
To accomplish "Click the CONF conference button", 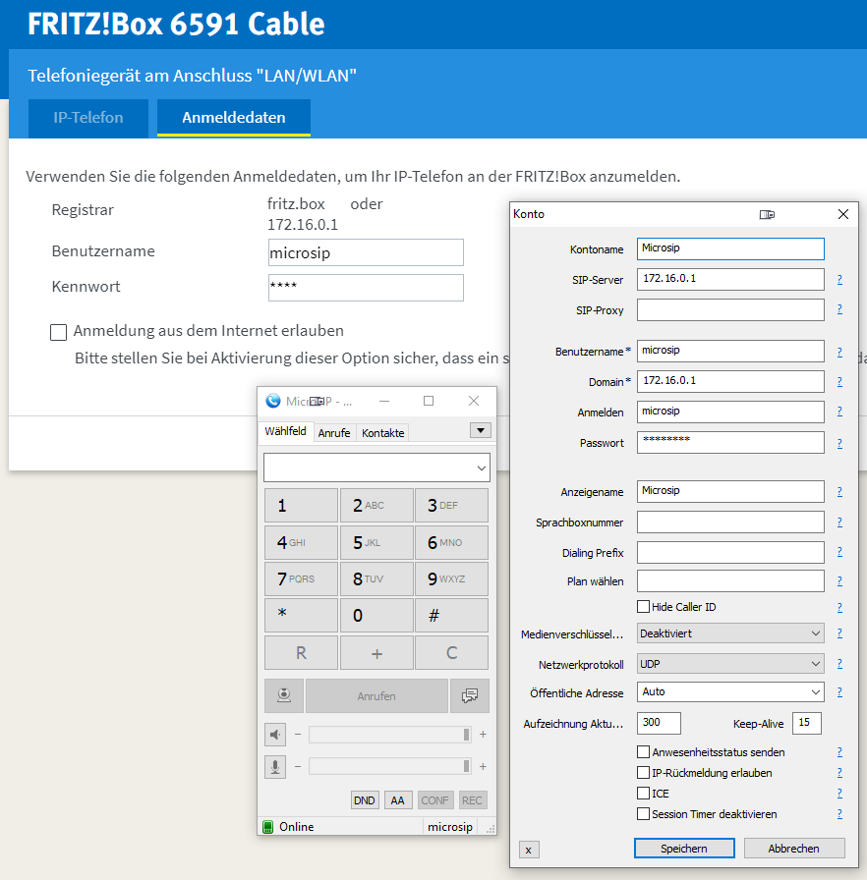I will (x=435, y=800).
